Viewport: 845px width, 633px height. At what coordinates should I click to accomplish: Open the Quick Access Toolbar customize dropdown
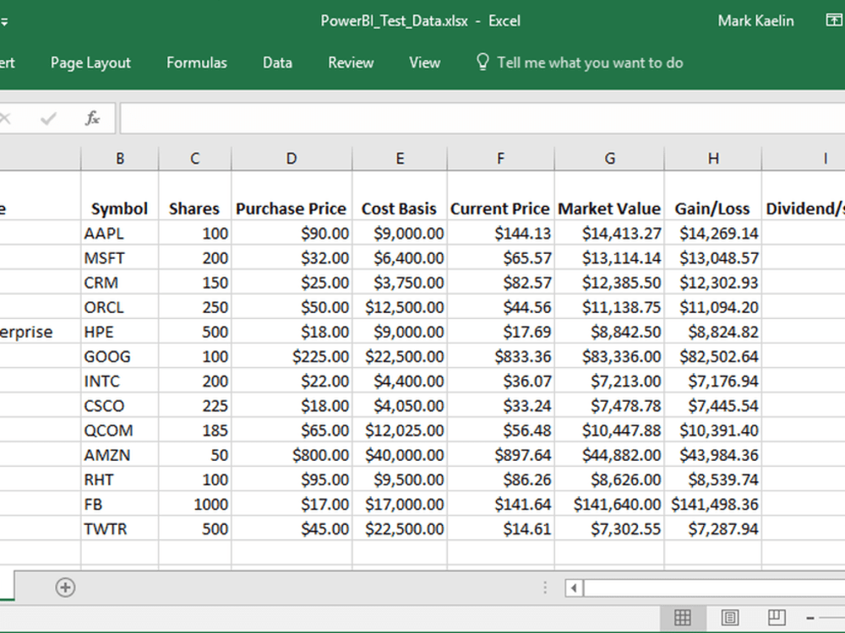tap(3, 22)
